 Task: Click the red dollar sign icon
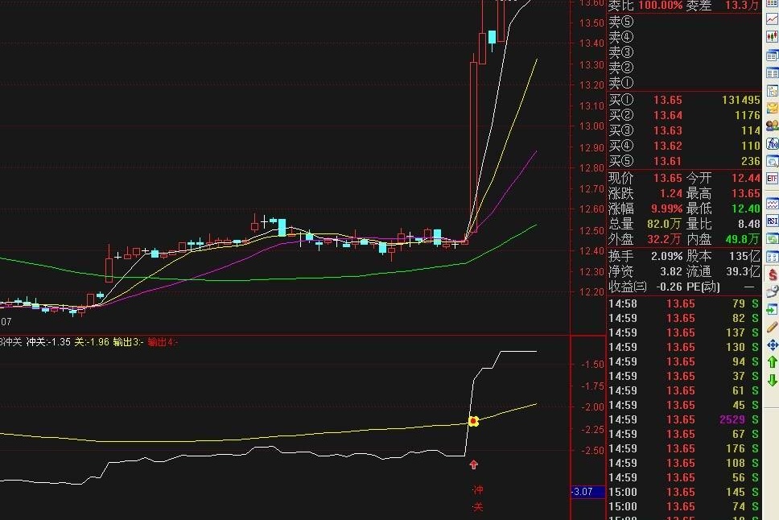[x=773, y=275]
